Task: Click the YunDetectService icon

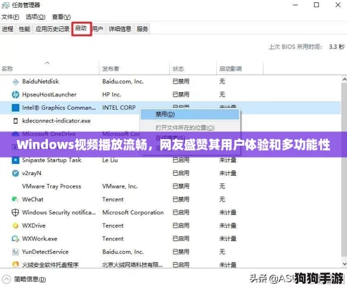Action: [16, 252]
